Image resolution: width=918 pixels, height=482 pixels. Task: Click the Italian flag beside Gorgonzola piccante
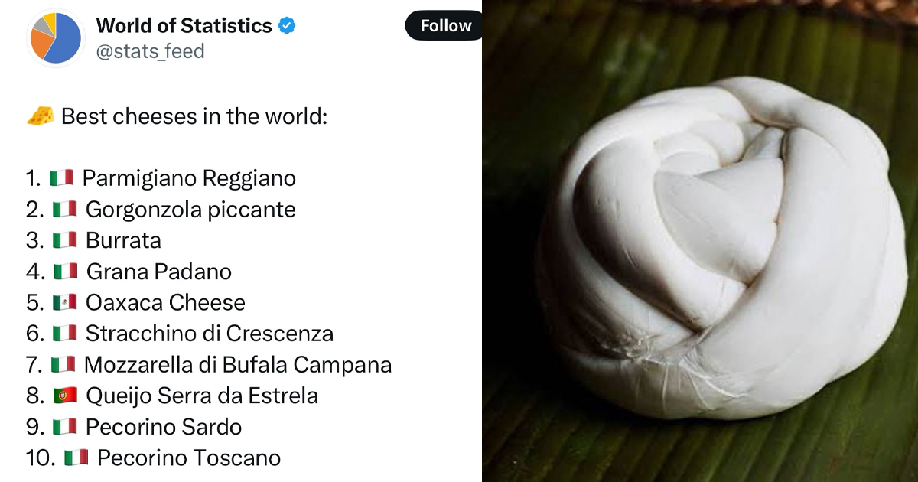65,209
